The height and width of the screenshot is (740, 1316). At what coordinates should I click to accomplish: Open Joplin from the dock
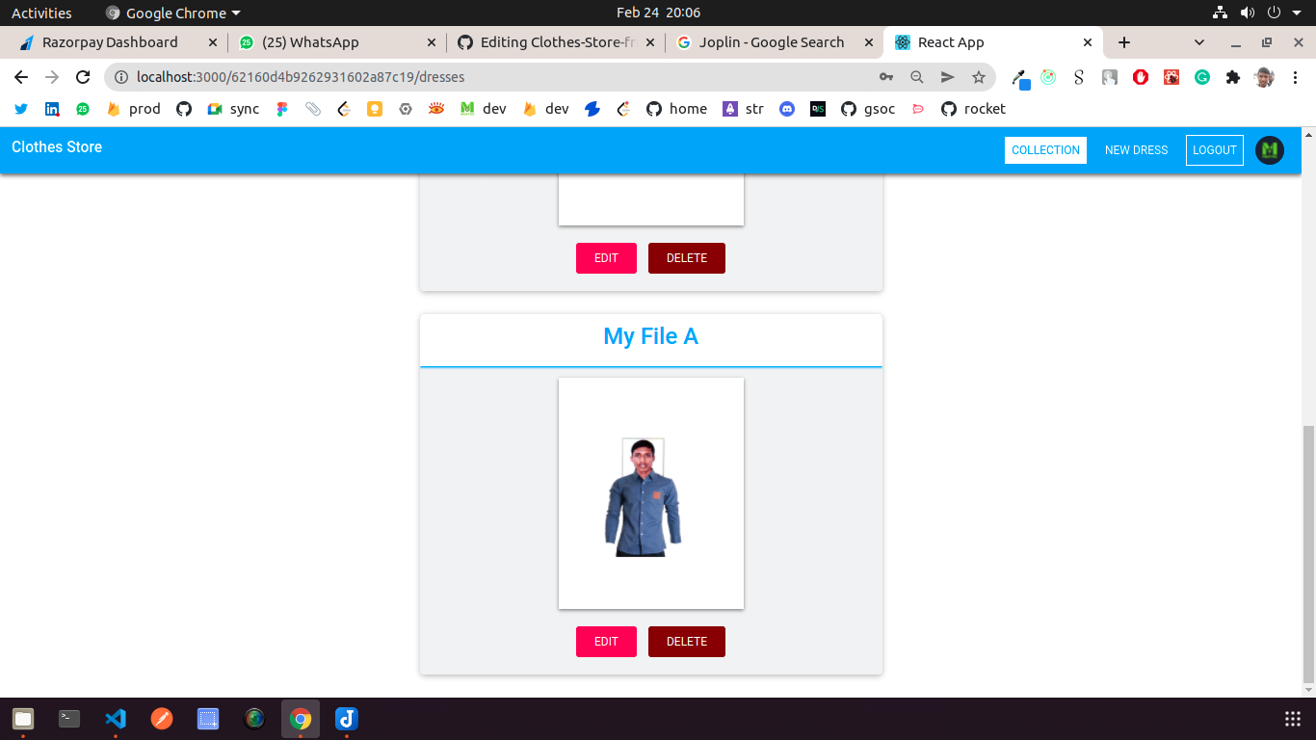click(346, 719)
